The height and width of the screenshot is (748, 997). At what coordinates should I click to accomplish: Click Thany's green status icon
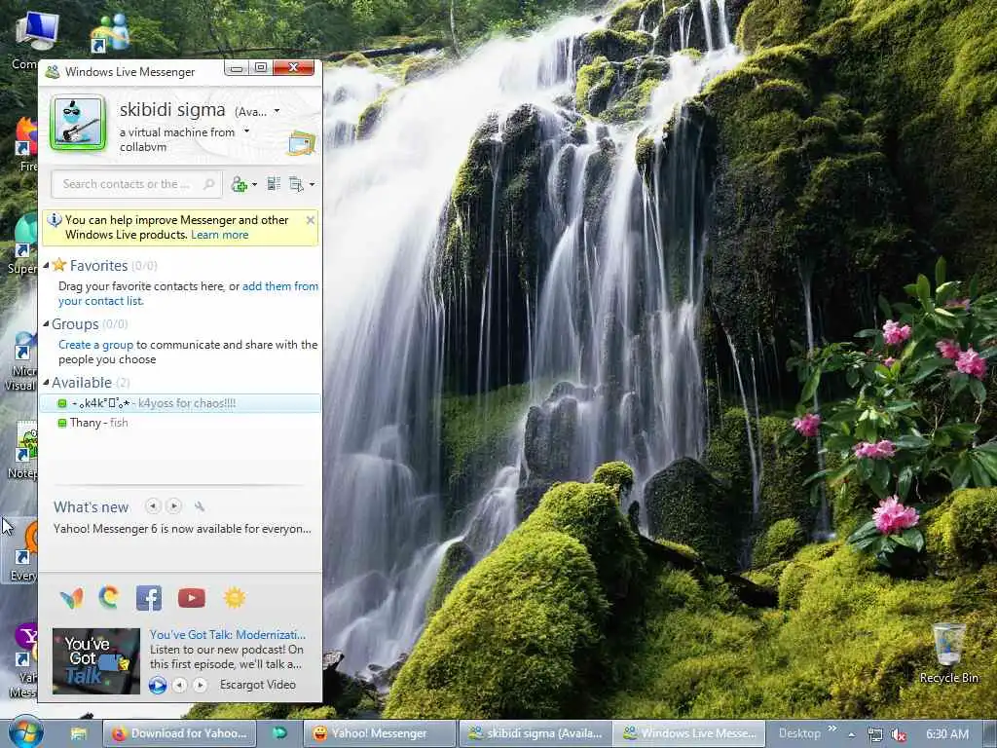[x=62, y=423]
